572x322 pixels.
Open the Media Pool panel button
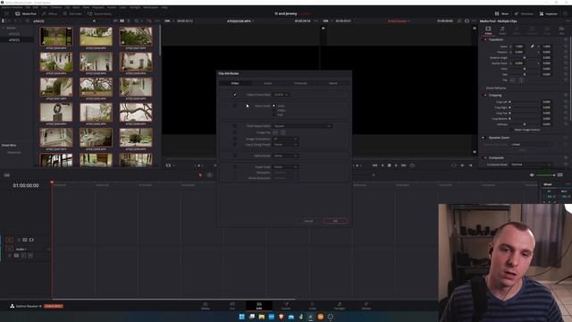[26, 13]
